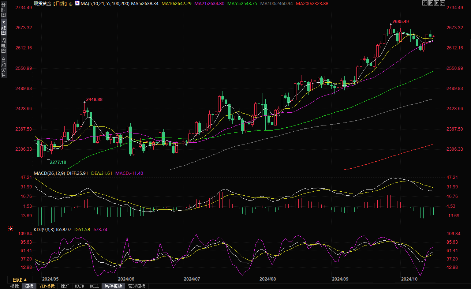
Task: Switch to the 分时图 view tab
Action: point(3,10)
